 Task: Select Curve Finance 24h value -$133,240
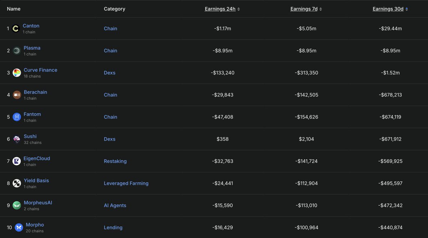click(x=223, y=73)
